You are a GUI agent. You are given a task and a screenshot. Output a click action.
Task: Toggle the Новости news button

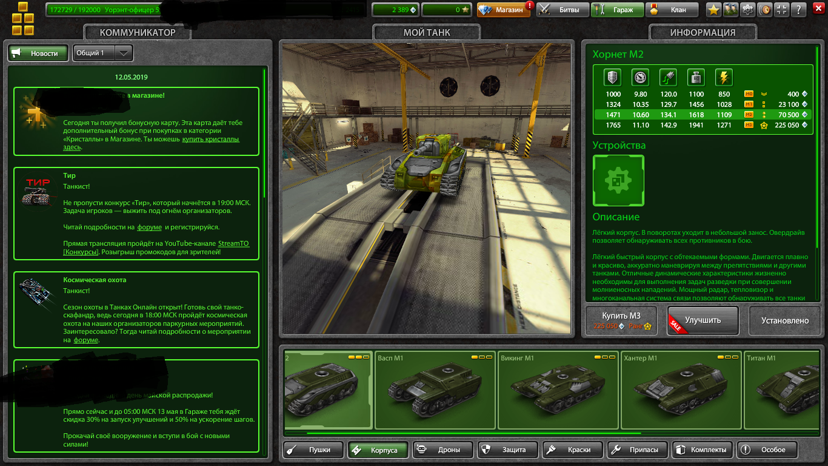[38, 53]
